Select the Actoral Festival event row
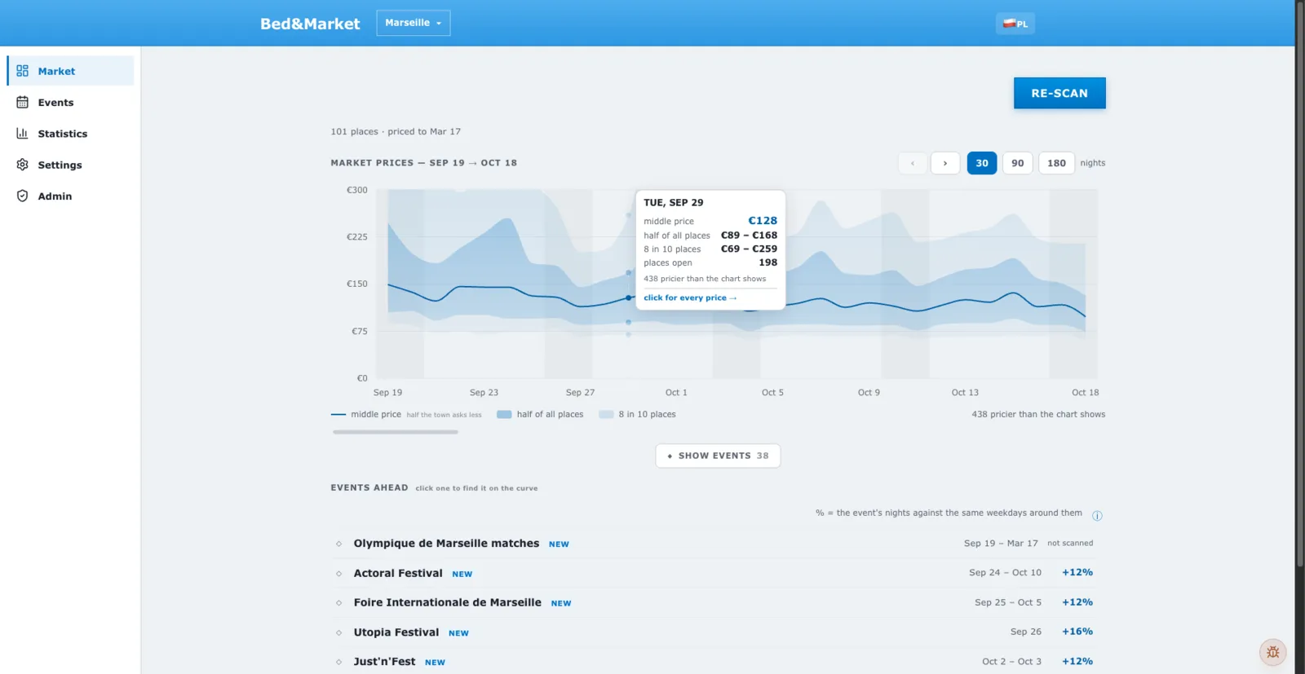Screen dimensions: 1305x674 714,574
